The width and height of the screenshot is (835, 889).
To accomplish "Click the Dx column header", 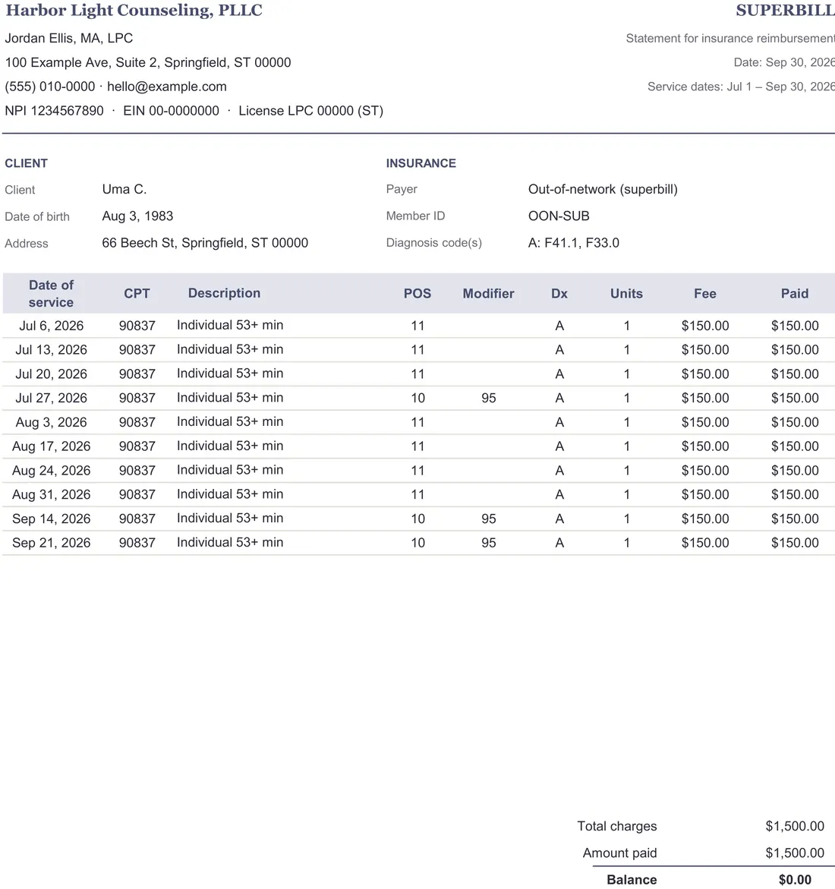I will pyautogui.click(x=559, y=294).
